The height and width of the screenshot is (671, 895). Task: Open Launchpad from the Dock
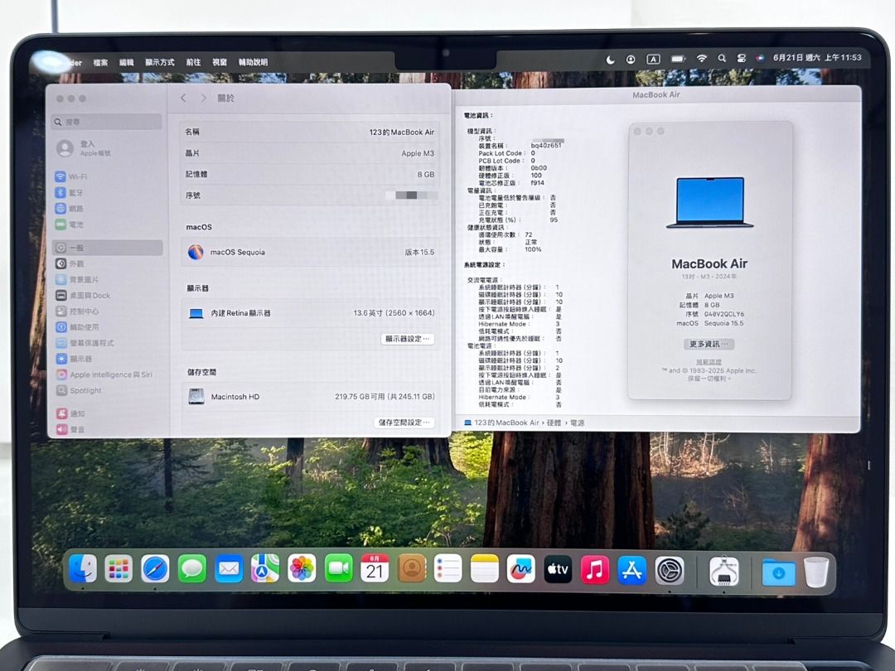click(x=119, y=569)
